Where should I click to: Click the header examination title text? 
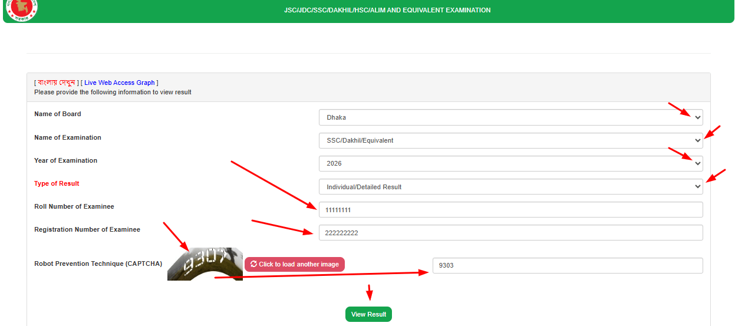(x=387, y=10)
